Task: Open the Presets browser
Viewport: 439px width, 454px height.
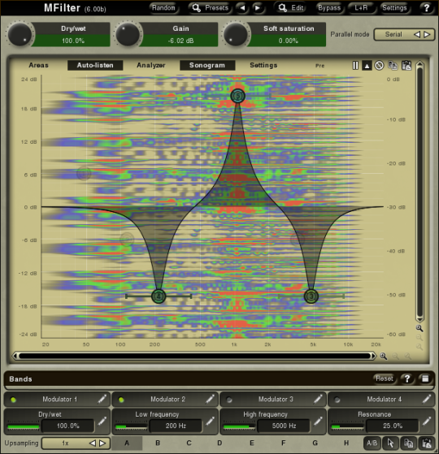Action: coord(211,8)
